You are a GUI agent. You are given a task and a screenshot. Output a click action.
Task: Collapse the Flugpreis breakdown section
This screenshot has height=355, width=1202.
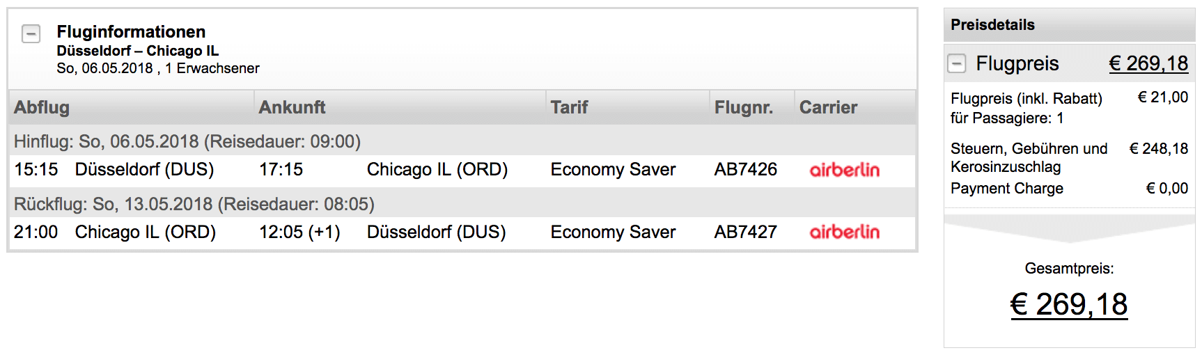pyautogui.click(x=957, y=64)
